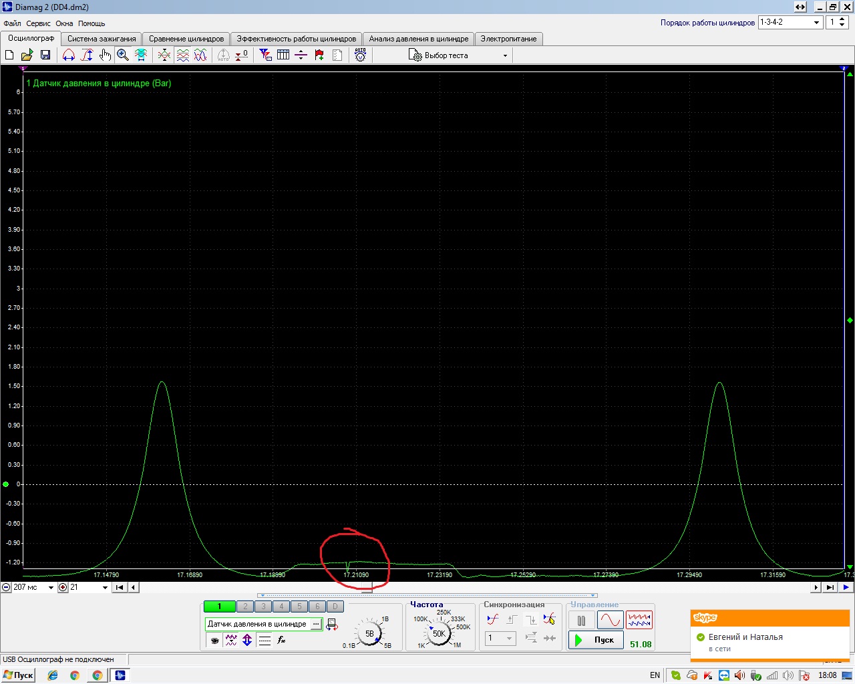Adjust the 50K frequency knob
Image resolution: width=855 pixels, height=684 pixels.
[439, 633]
